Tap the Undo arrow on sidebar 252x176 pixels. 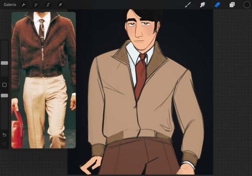tap(4, 135)
